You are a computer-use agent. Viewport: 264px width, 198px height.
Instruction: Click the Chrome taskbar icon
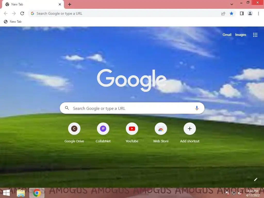(37, 193)
